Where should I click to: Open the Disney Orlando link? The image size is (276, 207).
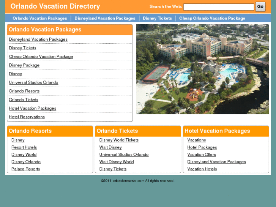pos(26,162)
